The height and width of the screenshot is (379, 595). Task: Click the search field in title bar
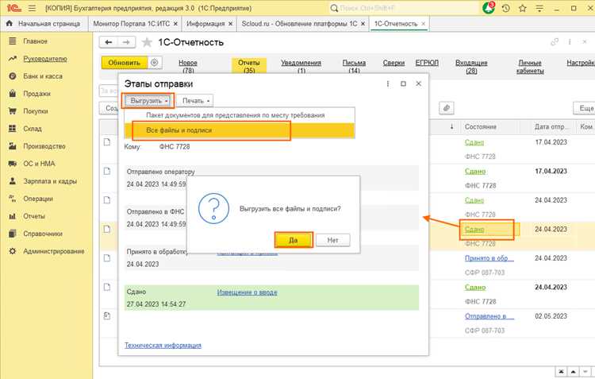coord(404,8)
